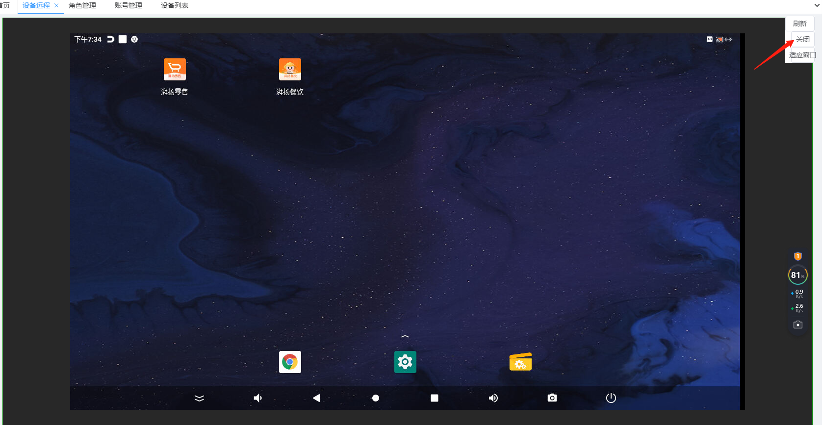Click the orange shield icon in floating widget
This screenshot has width=822, height=425.
[x=798, y=256]
